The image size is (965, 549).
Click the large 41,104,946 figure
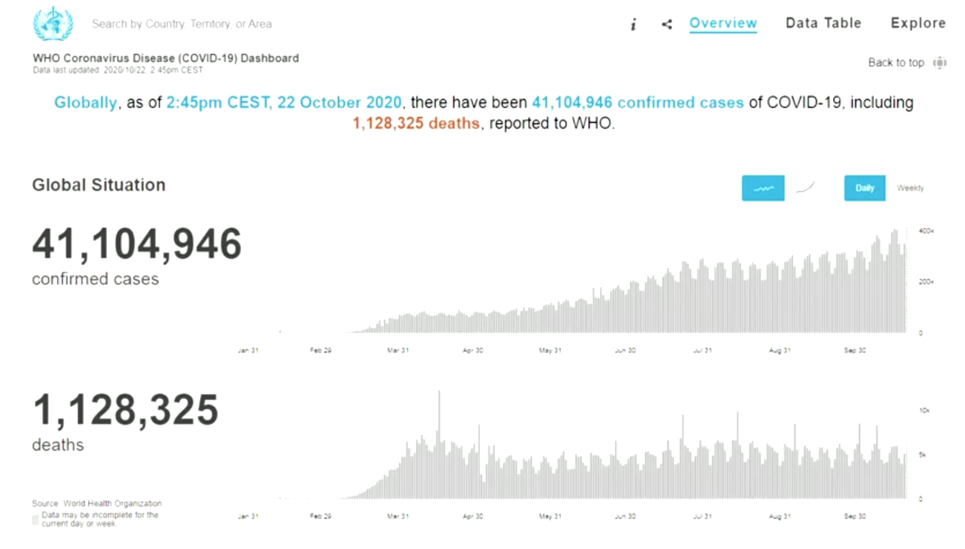[x=137, y=244]
